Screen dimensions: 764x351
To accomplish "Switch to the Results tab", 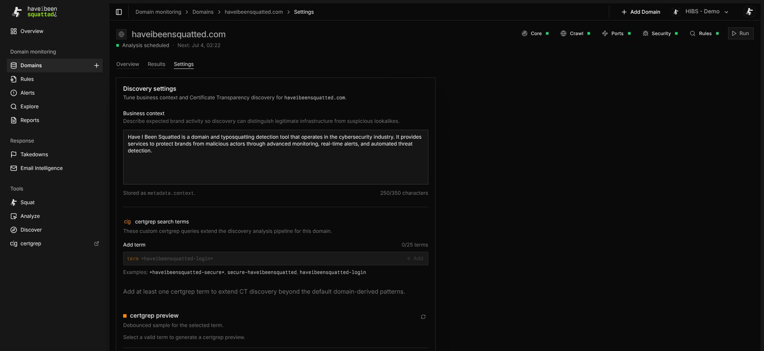I will 156,64.
